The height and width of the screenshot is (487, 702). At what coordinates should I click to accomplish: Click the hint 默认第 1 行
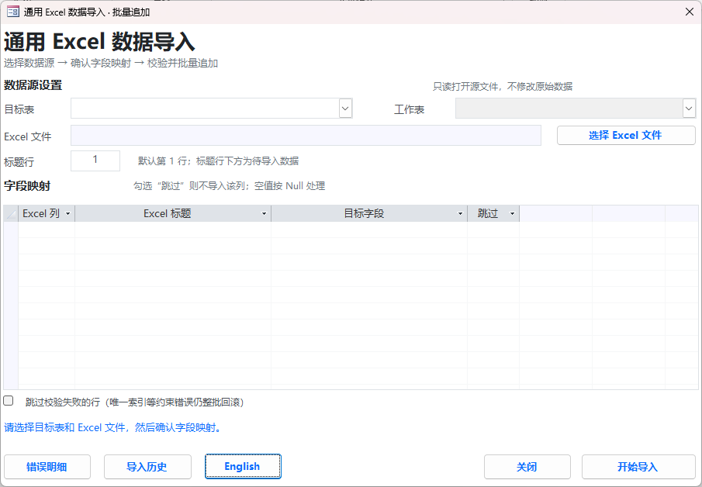(218, 161)
